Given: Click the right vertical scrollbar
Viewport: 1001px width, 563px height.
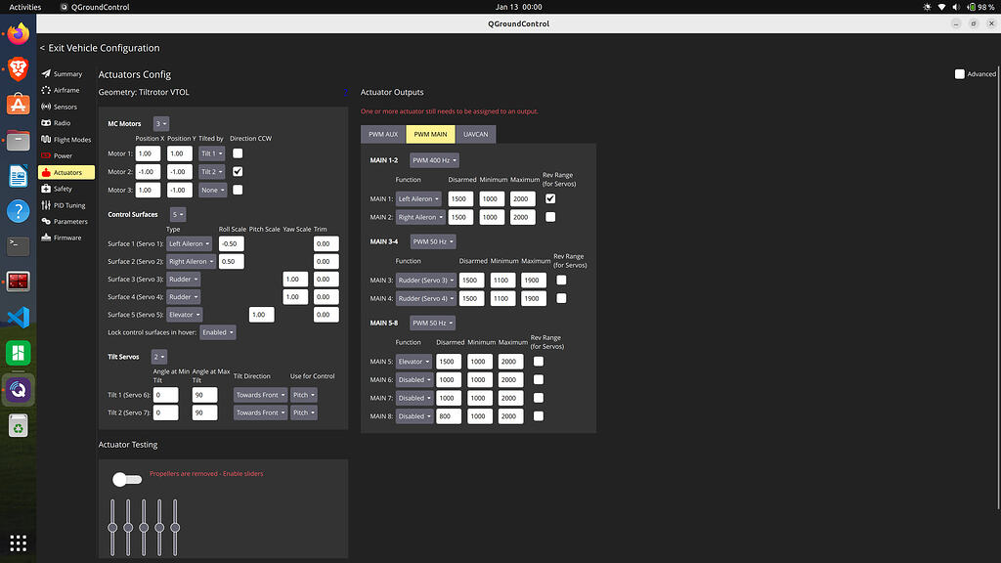Looking at the screenshot, I should coord(998,287).
